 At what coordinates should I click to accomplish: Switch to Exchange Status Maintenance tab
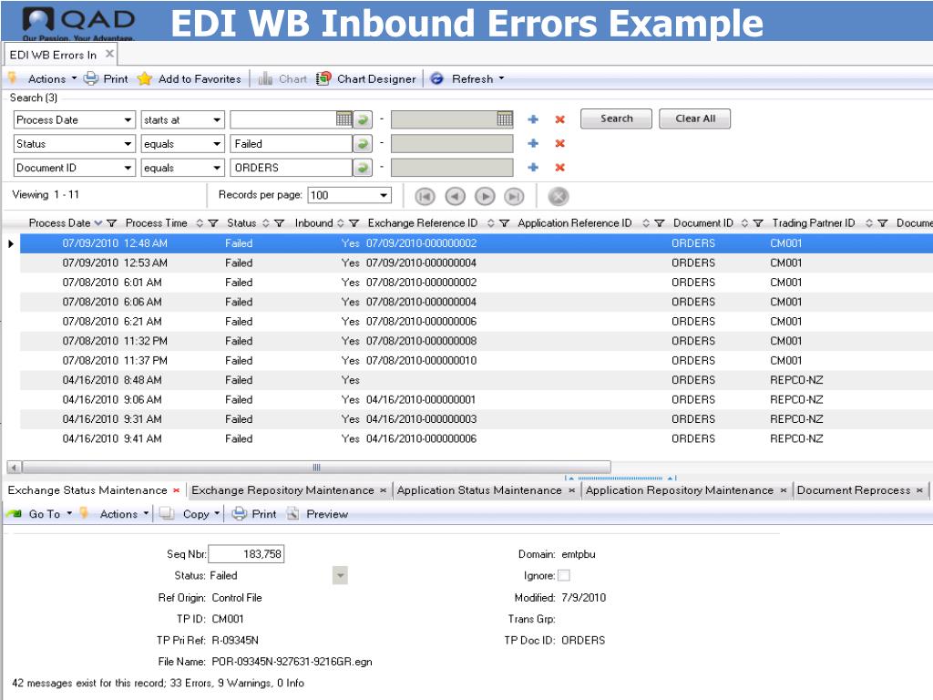pos(87,489)
